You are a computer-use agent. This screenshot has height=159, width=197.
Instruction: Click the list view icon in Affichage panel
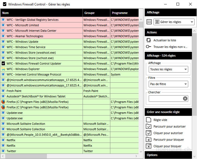[149, 22]
